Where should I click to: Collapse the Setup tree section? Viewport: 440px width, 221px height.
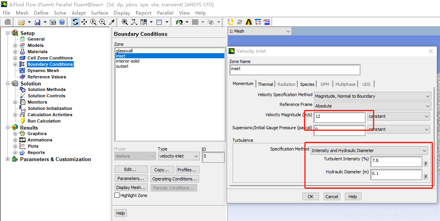pyautogui.click(x=7, y=33)
